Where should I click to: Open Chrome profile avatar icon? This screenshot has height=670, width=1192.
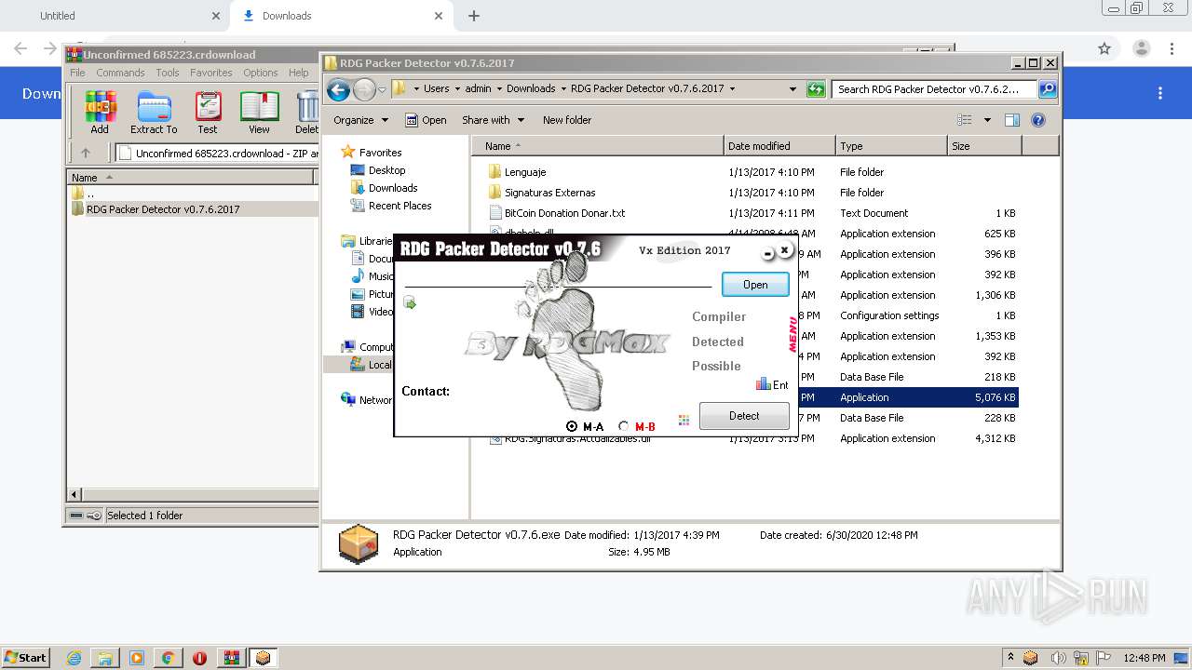1141,48
